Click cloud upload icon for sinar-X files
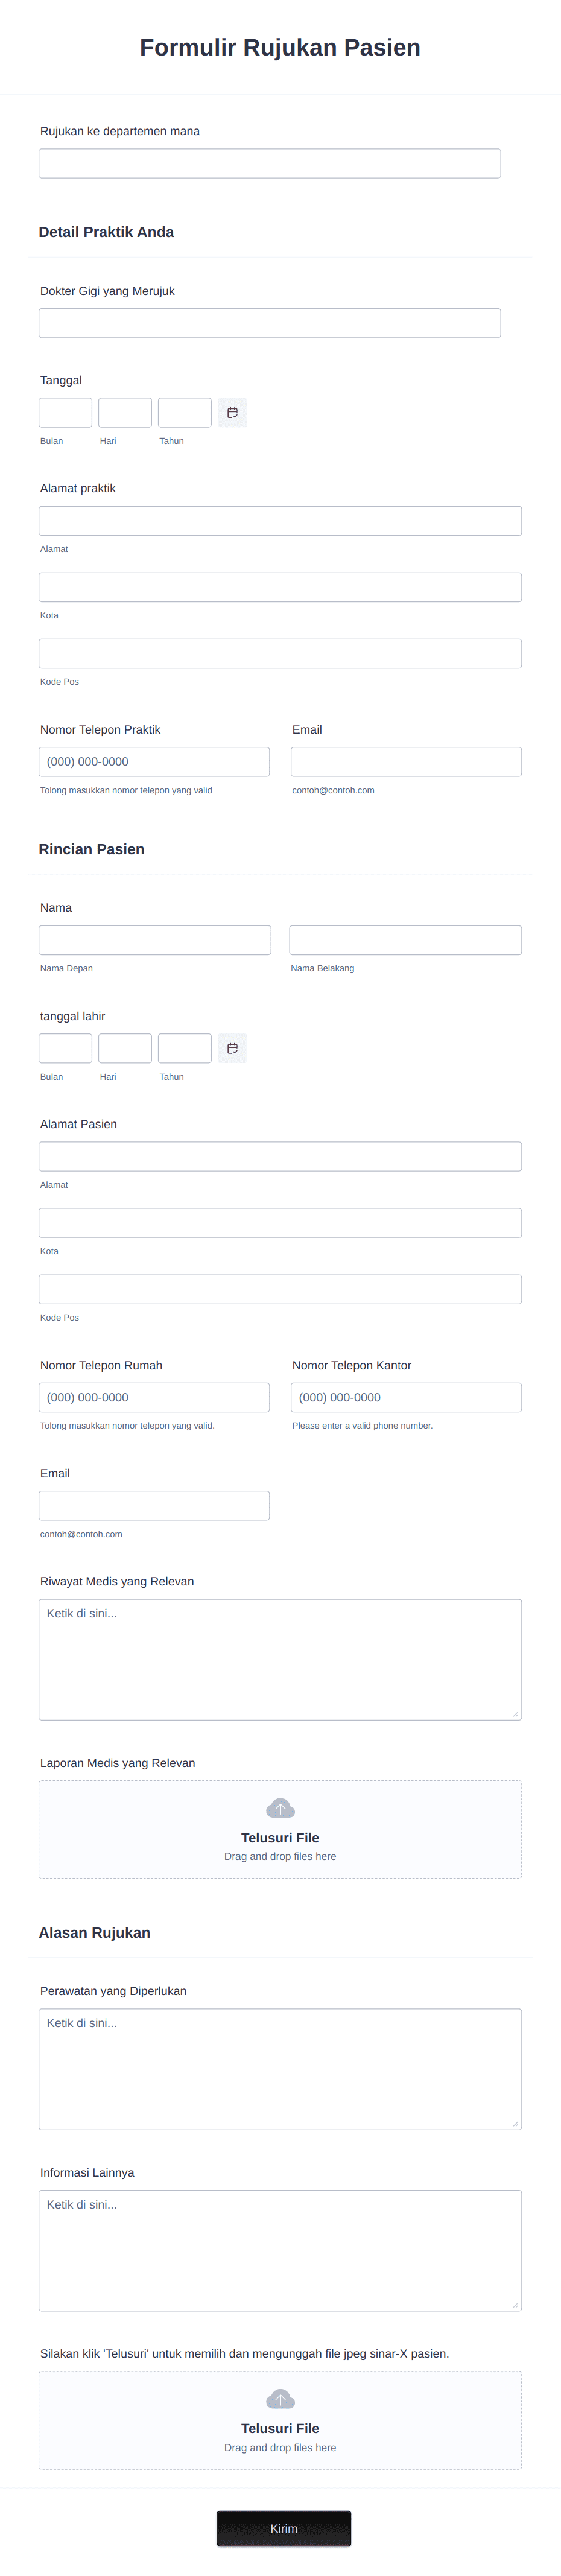This screenshot has height=2576, width=561. (280, 2399)
